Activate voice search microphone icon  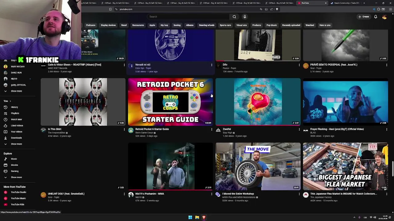point(245,17)
